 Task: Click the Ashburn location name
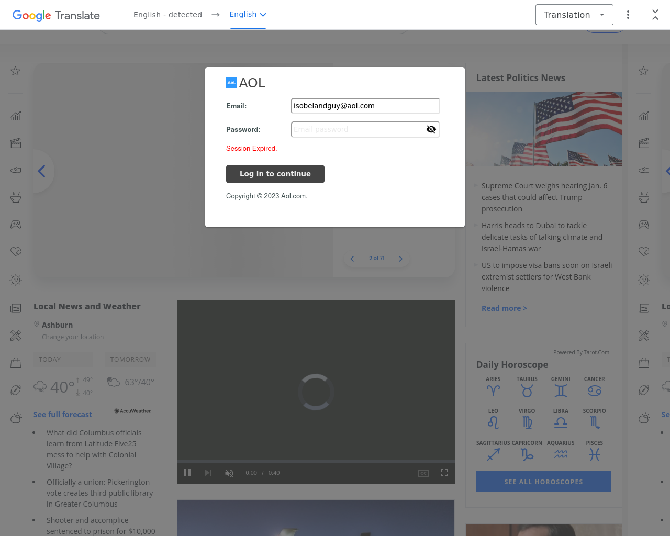tap(58, 325)
